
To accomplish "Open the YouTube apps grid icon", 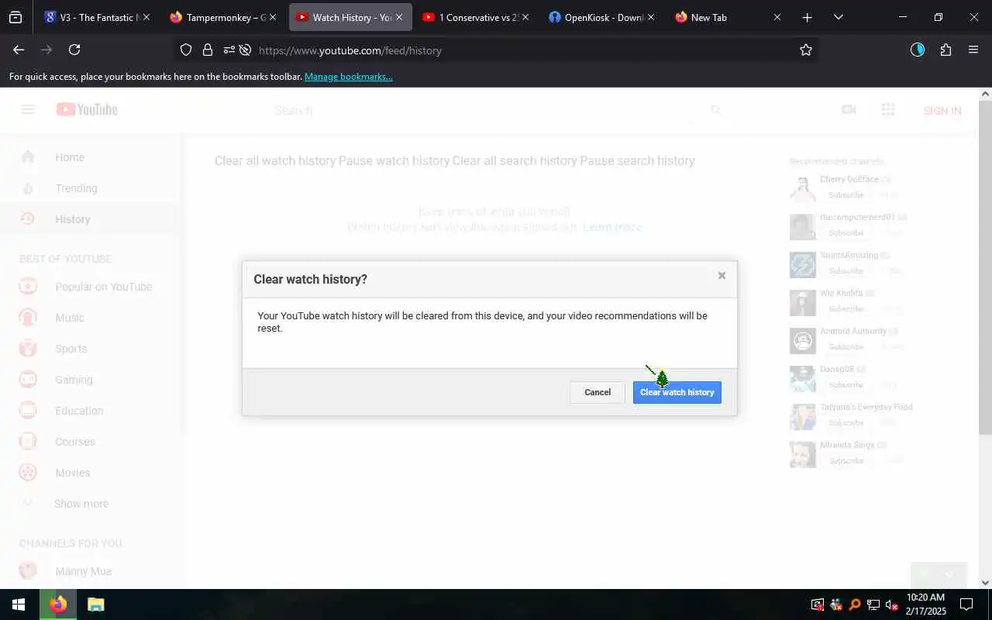I will pyautogui.click(x=888, y=110).
